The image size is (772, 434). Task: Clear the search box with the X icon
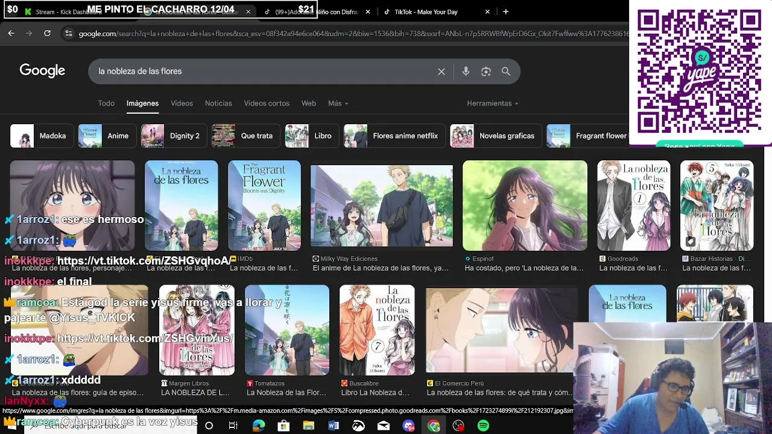(x=441, y=72)
